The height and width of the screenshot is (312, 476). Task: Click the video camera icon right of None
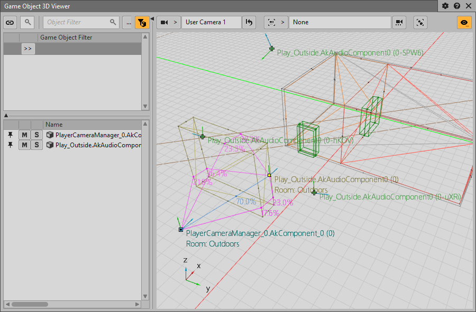coord(399,22)
